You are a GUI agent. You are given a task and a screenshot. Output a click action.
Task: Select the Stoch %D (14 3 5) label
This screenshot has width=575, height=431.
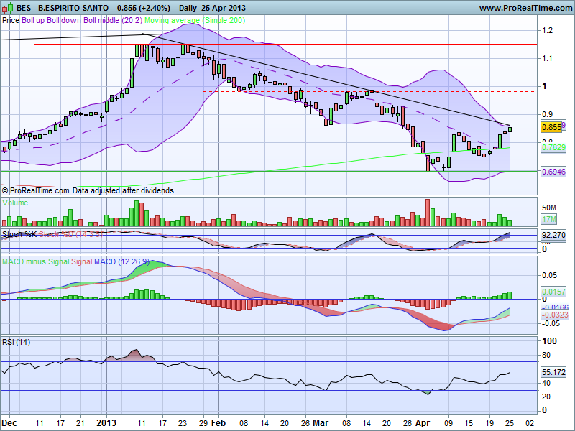pos(70,234)
